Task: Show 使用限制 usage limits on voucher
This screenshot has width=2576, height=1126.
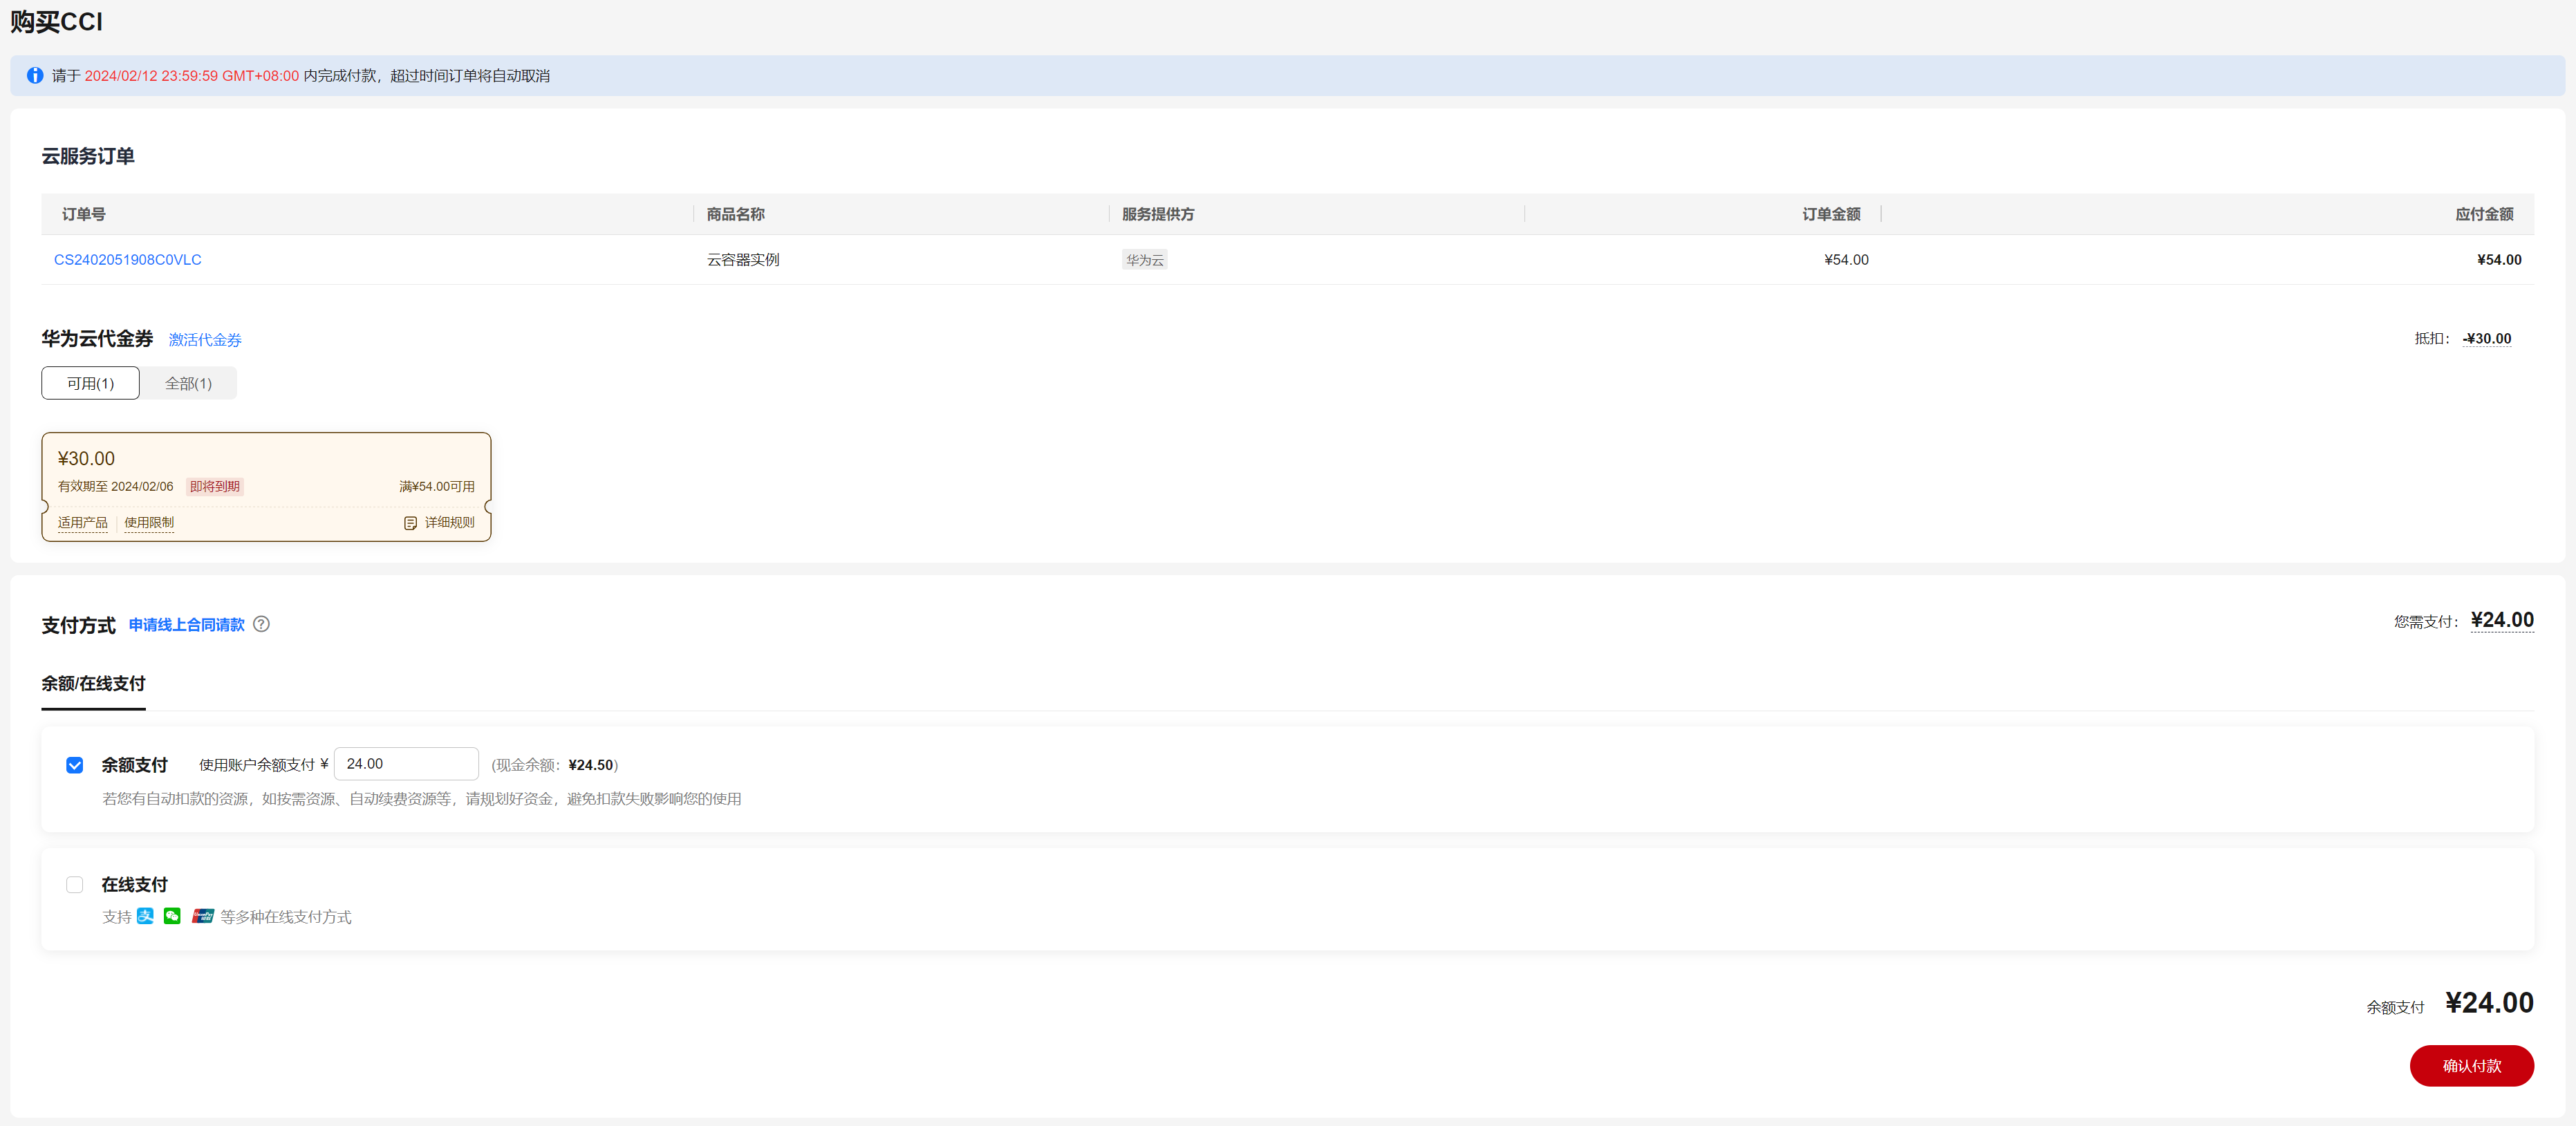Action: (x=149, y=523)
